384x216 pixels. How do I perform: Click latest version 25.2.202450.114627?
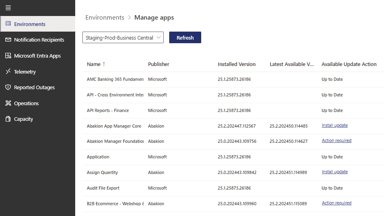point(288,141)
